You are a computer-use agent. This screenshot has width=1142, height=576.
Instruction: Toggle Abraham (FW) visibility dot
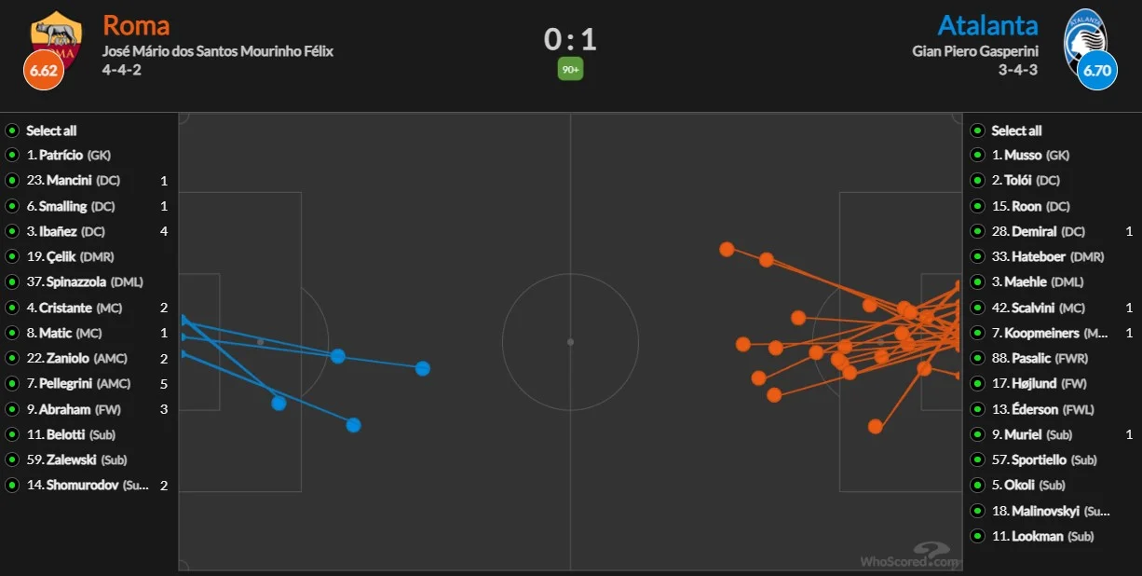[x=12, y=409]
